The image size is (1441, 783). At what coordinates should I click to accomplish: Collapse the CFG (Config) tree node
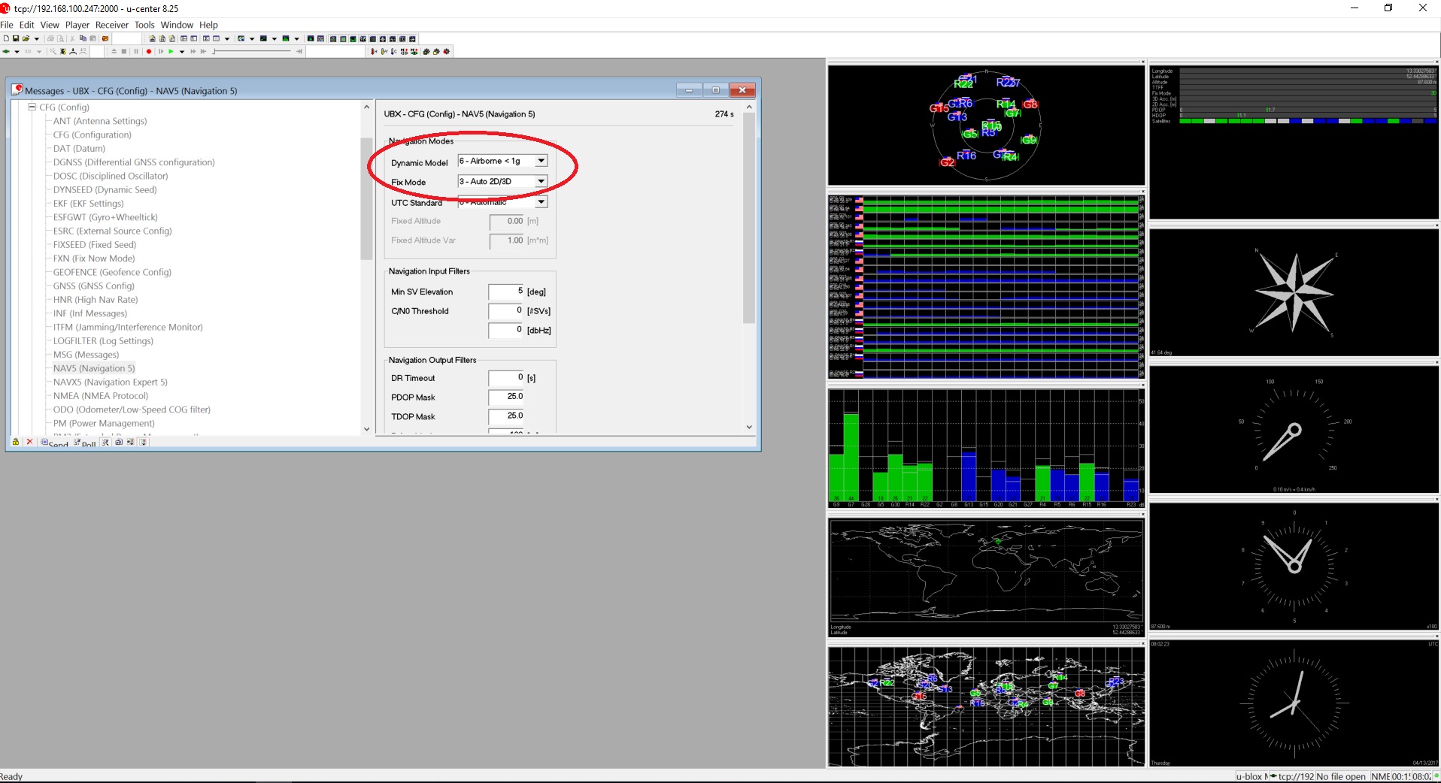click(x=32, y=107)
